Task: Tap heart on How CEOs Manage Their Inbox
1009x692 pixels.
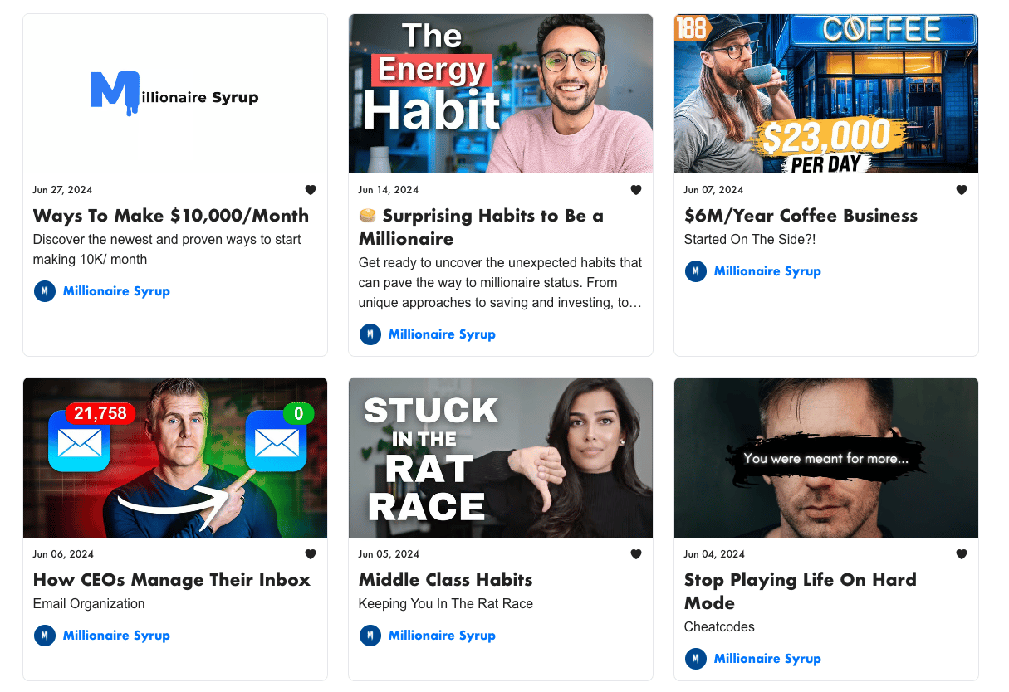Action: click(311, 554)
